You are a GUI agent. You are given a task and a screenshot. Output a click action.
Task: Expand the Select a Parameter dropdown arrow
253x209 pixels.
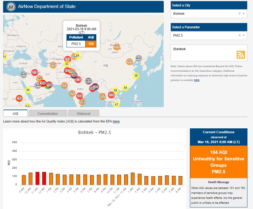244,35
